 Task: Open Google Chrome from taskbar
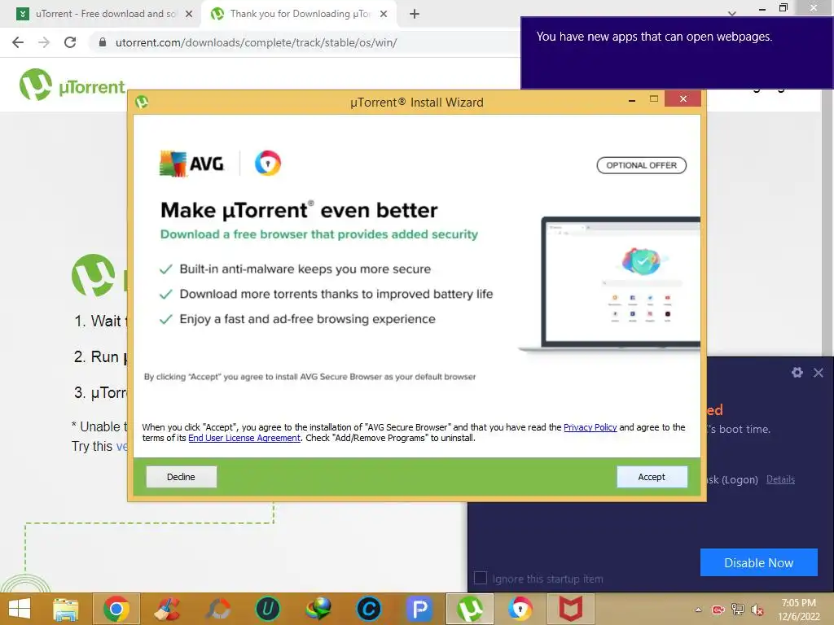(x=116, y=609)
